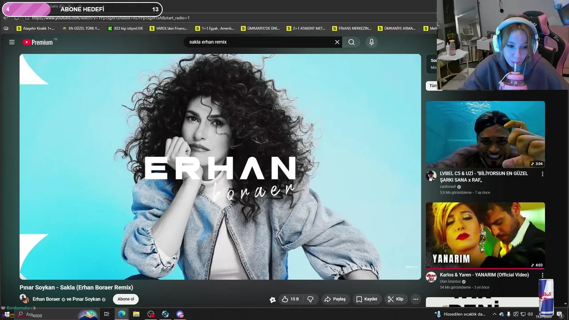Create a clip with Klip button
The image size is (569, 320).
[396, 299]
